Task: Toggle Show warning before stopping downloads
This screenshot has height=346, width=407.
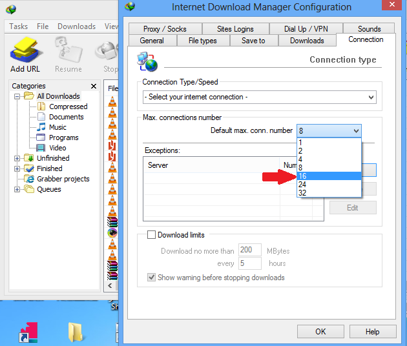Action: click(x=152, y=278)
